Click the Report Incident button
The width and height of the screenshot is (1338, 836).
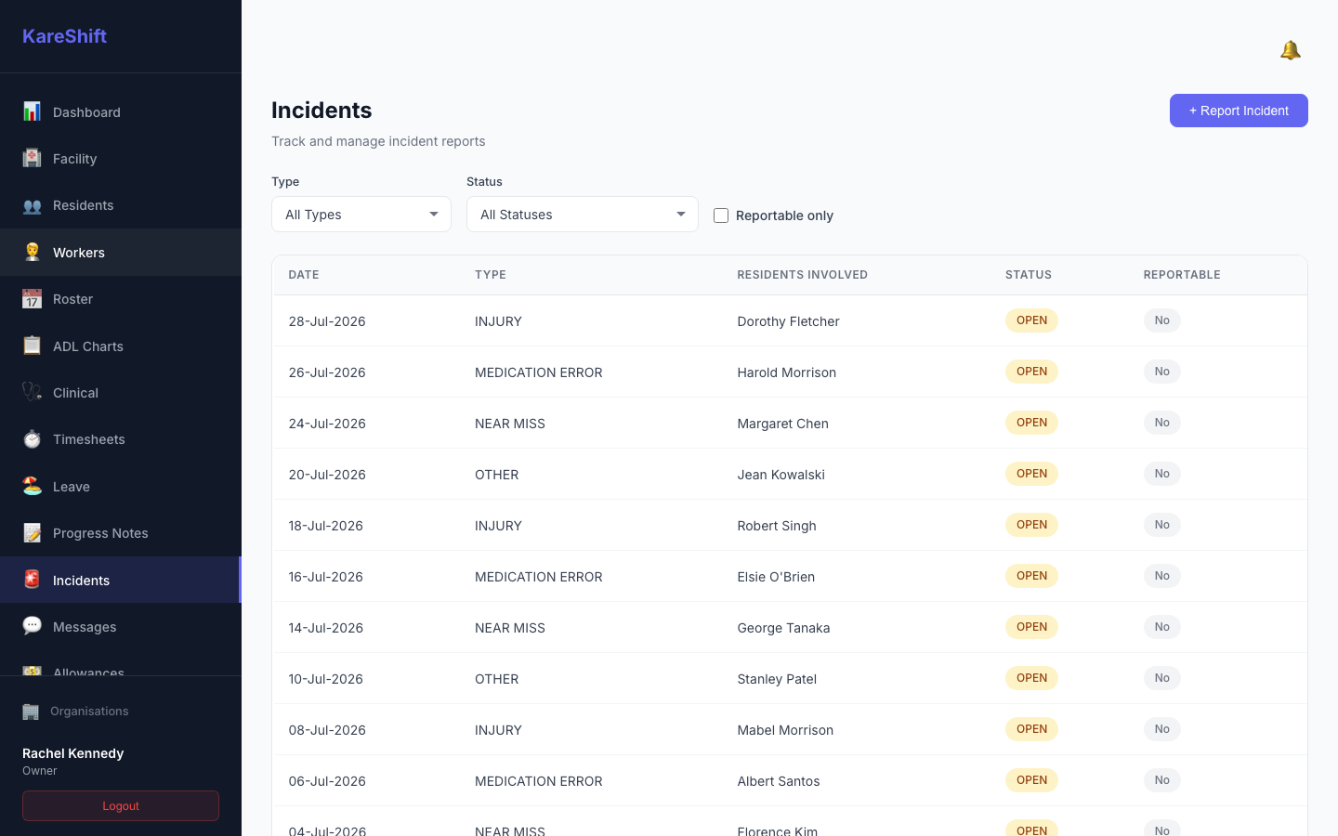tap(1239, 111)
